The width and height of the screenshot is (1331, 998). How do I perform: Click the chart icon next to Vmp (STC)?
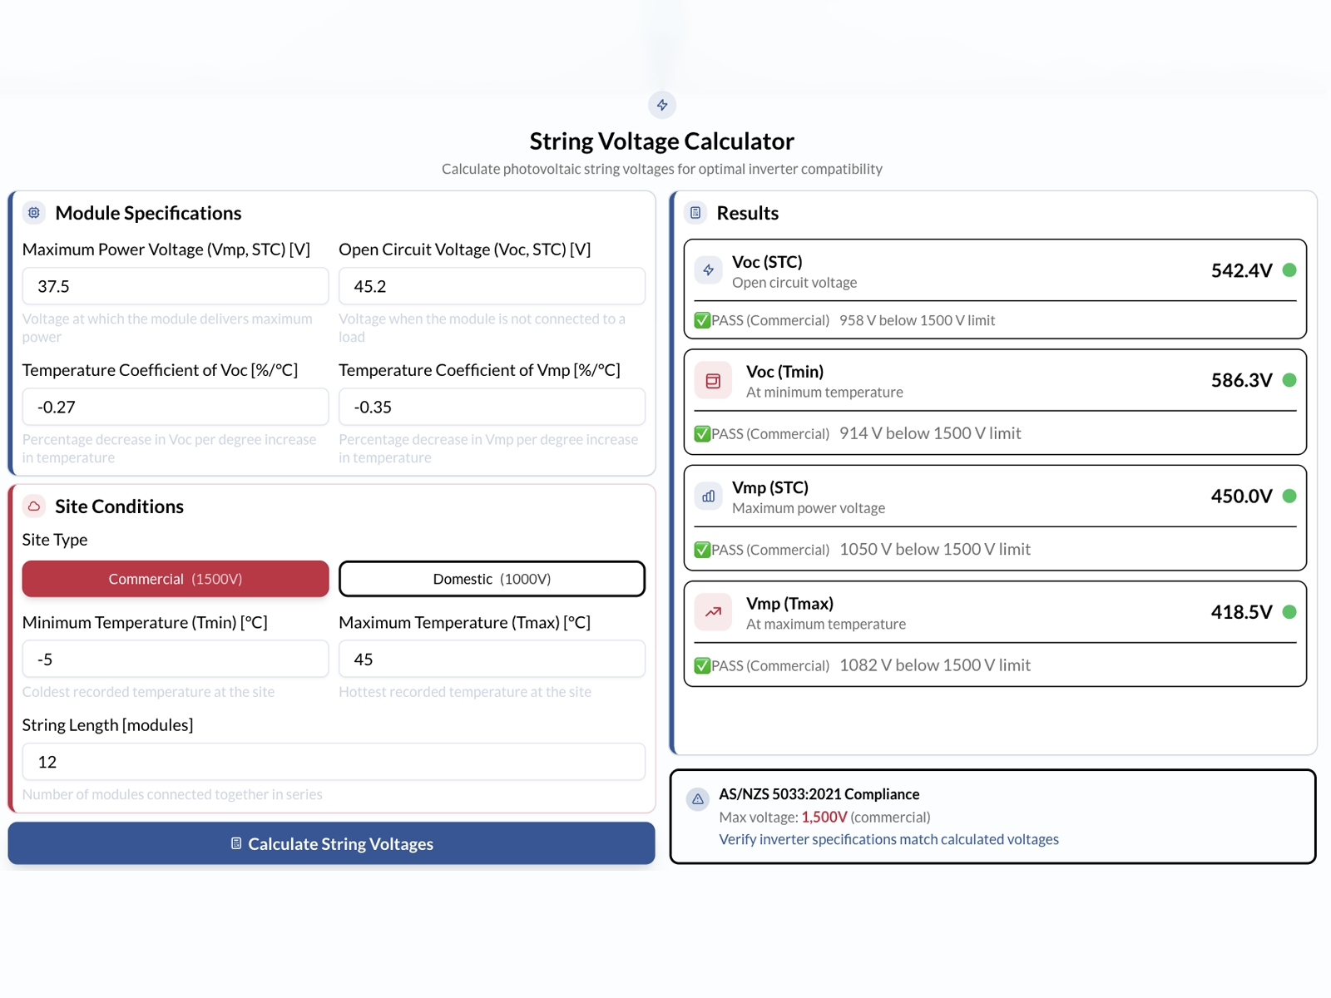click(x=708, y=496)
